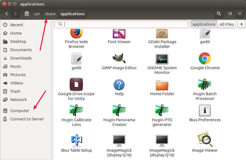
Task: Click the applications path bar segment
Action: (73, 14)
